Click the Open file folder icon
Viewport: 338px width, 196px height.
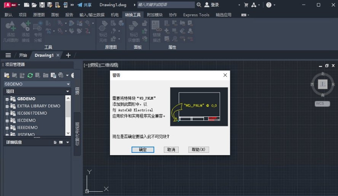[x=34, y=5]
